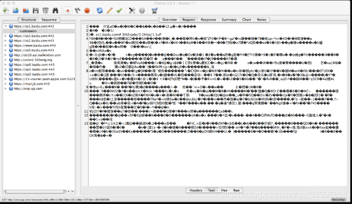The height and width of the screenshot is (204, 352).
Task: Expand the www.baidu.com:443 node
Action: (x=6, y=45)
